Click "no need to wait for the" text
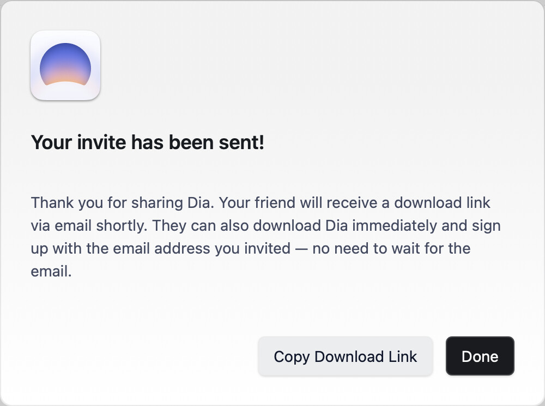Image resolution: width=545 pixels, height=406 pixels. [x=391, y=249]
